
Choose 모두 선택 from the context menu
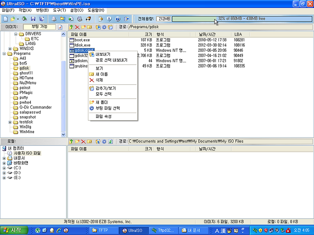[113, 94]
